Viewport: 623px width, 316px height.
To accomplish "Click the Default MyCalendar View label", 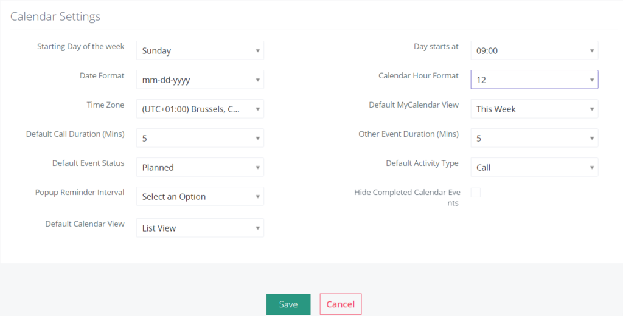I will [x=414, y=105].
